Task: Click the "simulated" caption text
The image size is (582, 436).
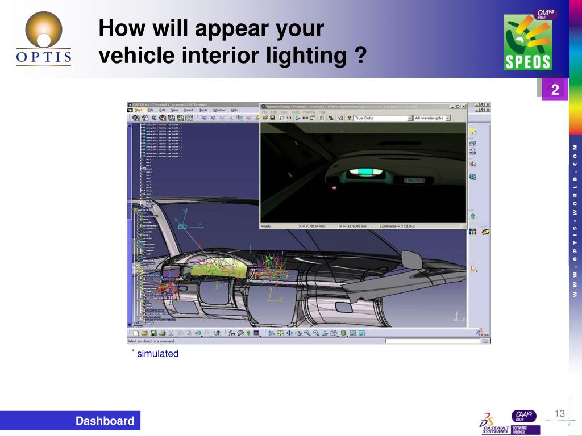Action: tap(158, 354)
